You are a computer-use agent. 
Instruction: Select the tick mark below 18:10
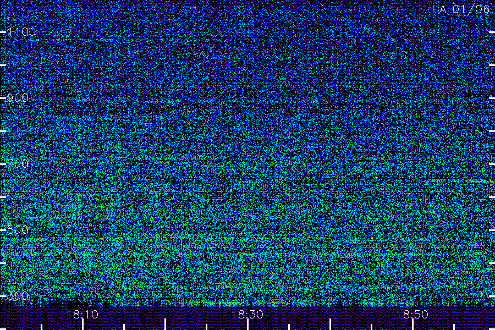pyautogui.click(x=82, y=324)
